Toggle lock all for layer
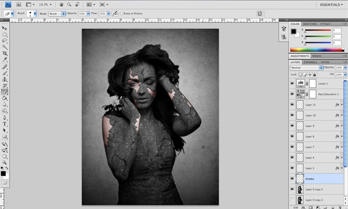Image resolution: width=348 pixels, height=209 pixels. 314,75
